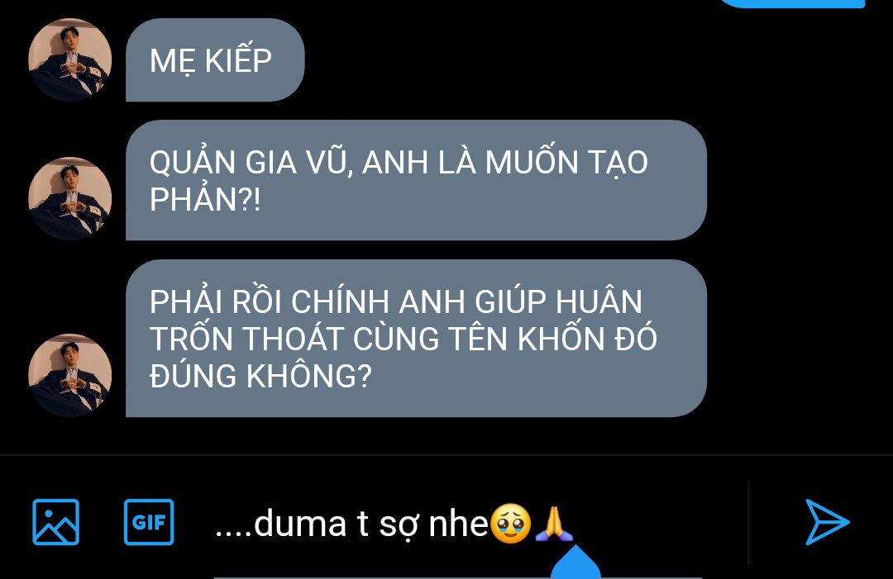
Task: Tap the avatar beside the QUẢN GIA VŨ message
Action: [70, 198]
